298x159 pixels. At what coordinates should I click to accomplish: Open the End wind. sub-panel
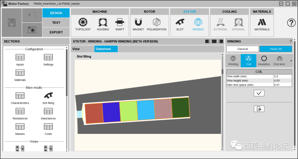279,61
